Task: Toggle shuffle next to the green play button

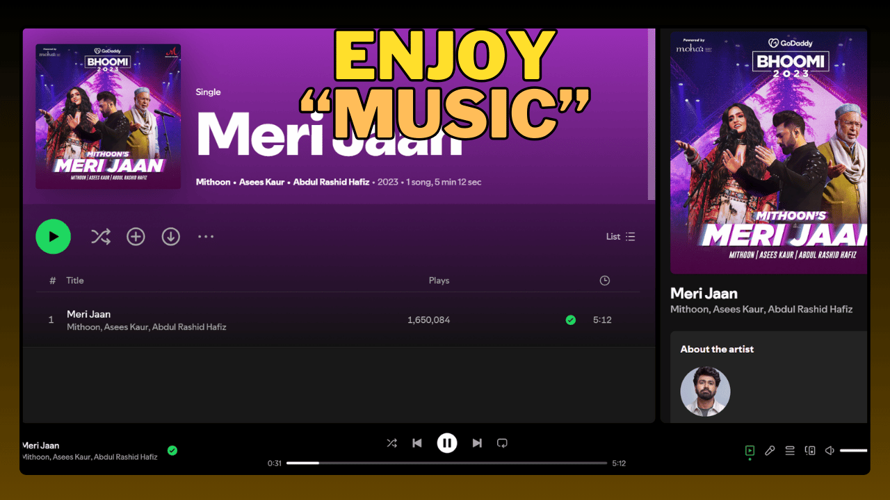Action: click(x=101, y=237)
